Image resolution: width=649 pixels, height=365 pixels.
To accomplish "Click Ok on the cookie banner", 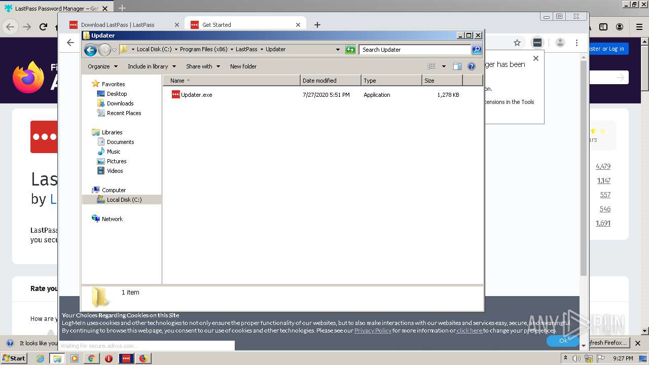I will coord(563,341).
